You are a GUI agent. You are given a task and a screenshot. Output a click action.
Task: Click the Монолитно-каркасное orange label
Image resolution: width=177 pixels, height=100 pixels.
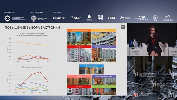[x=79, y=30]
